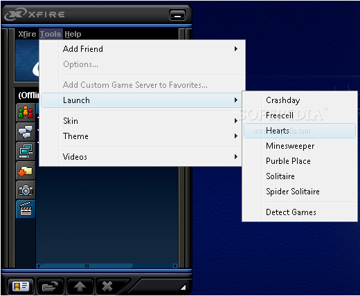Open the servers computer monitors icon
The height and width of the screenshot is (296, 360).
(26, 151)
